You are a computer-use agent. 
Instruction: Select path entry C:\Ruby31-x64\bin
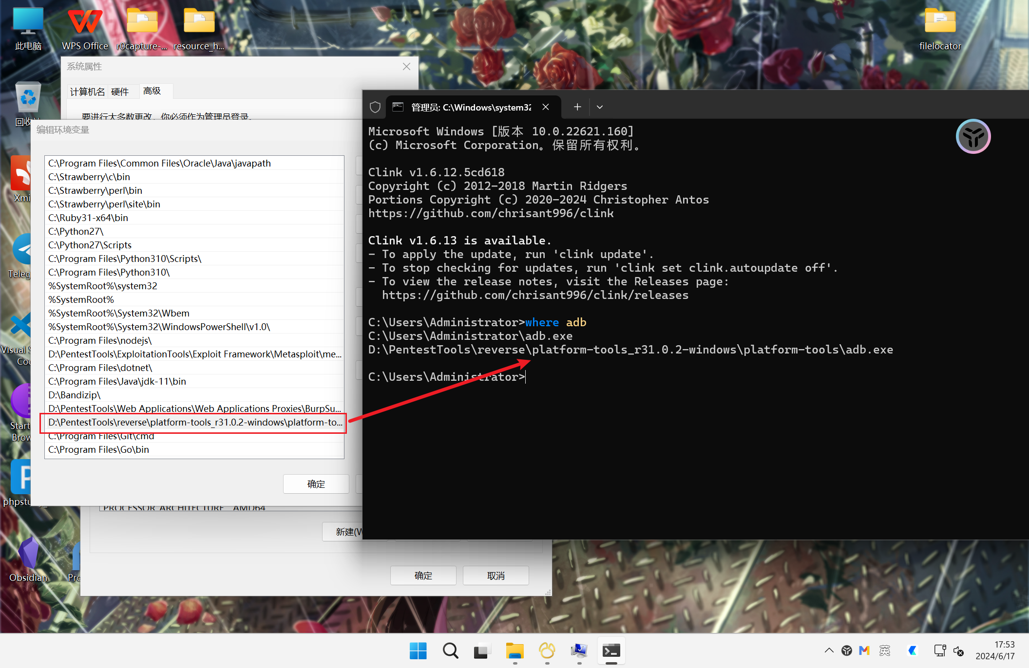point(194,218)
